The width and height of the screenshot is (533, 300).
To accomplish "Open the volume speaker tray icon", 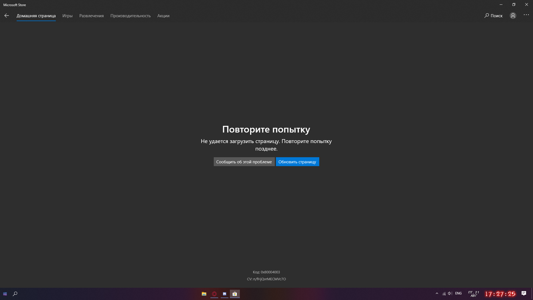I will [450, 294].
